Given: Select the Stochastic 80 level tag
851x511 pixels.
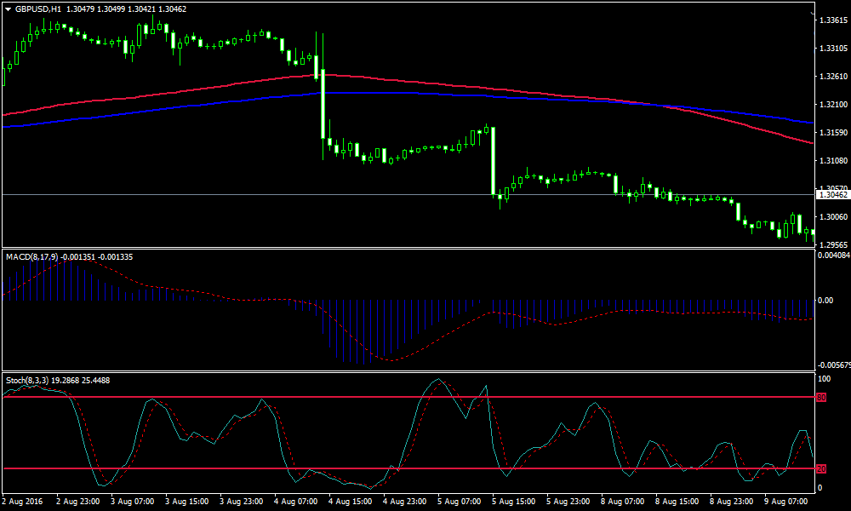Looking at the screenshot, I should (x=821, y=398).
